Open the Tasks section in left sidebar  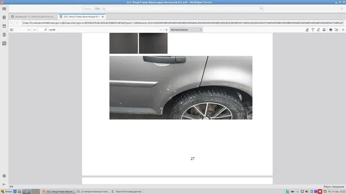4,34
